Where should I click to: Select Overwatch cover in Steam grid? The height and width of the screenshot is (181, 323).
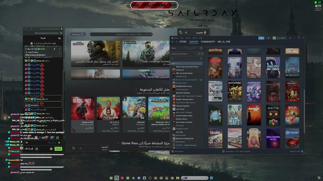click(x=254, y=91)
